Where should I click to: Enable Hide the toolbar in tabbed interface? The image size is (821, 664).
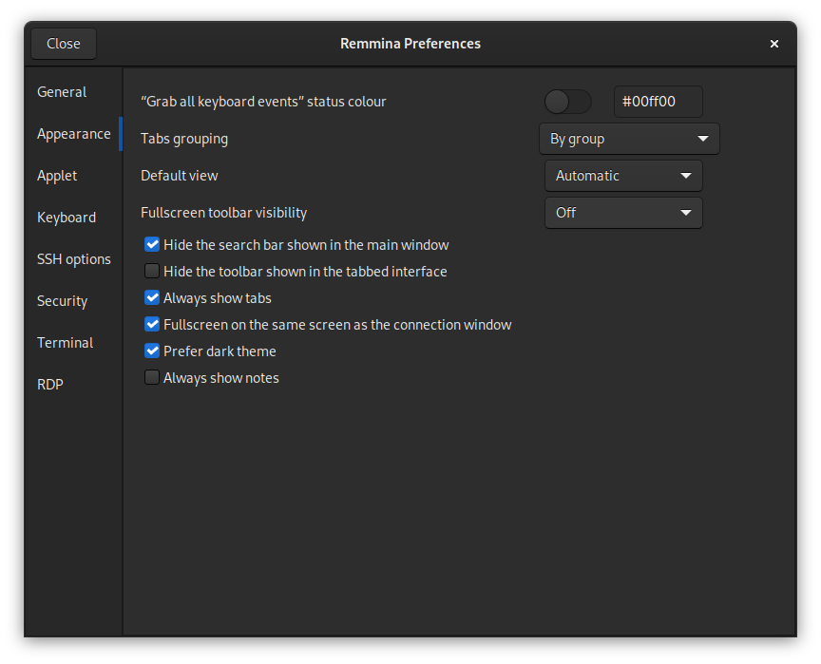(x=152, y=271)
